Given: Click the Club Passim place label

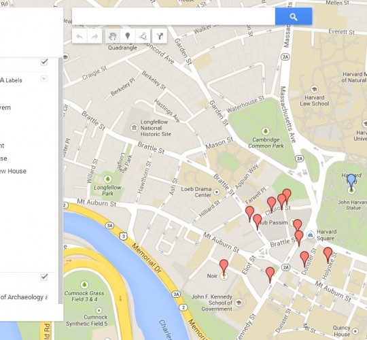Looking at the screenshot, I should pos(273,222).
